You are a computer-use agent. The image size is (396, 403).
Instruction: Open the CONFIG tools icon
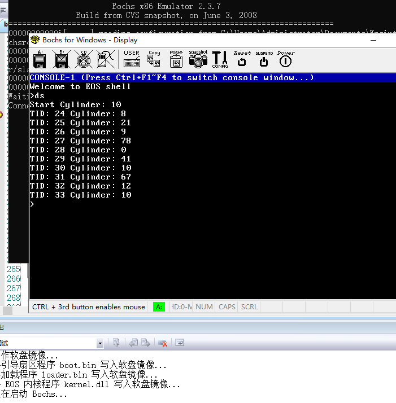pos(220,59)
